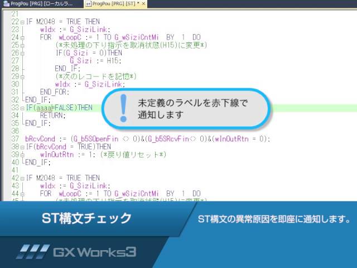Click the undefined label 'aaaa' underlined in line 33

(x=45, y=108)
